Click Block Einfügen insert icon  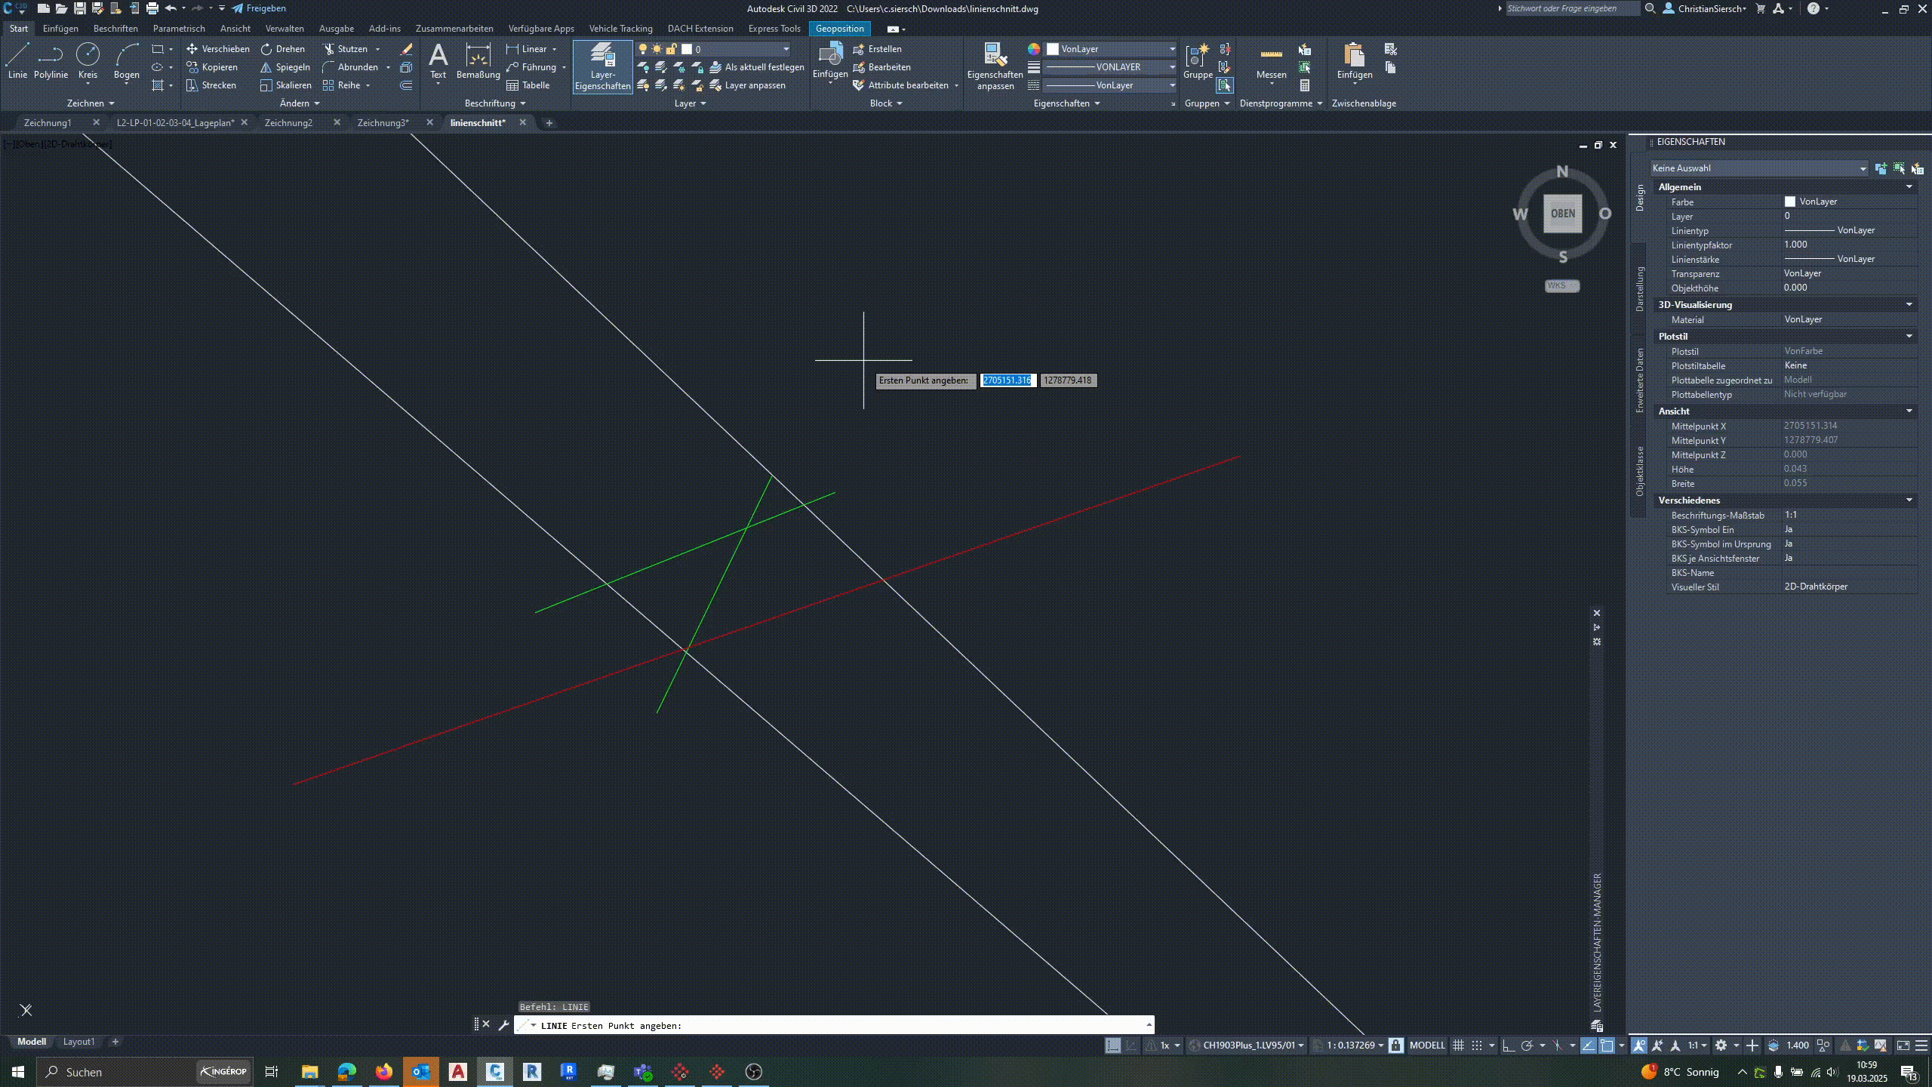pyautogui.click(x=830, y=54)
